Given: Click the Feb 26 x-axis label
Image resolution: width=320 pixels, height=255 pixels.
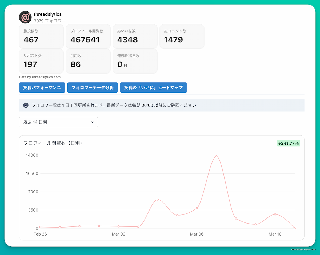Looking at the screenshot, I should click(x=40, y=234).
